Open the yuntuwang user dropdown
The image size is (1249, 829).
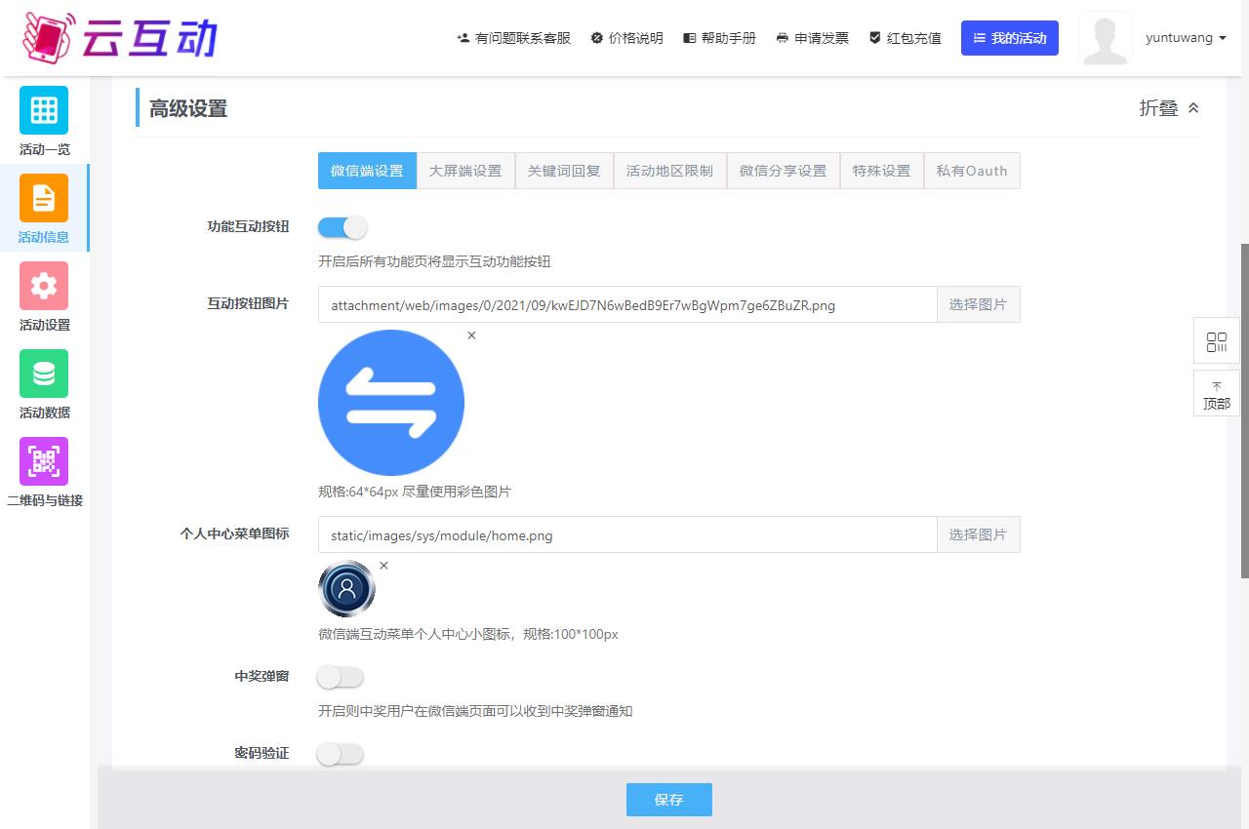click(x=1186, y=38)
